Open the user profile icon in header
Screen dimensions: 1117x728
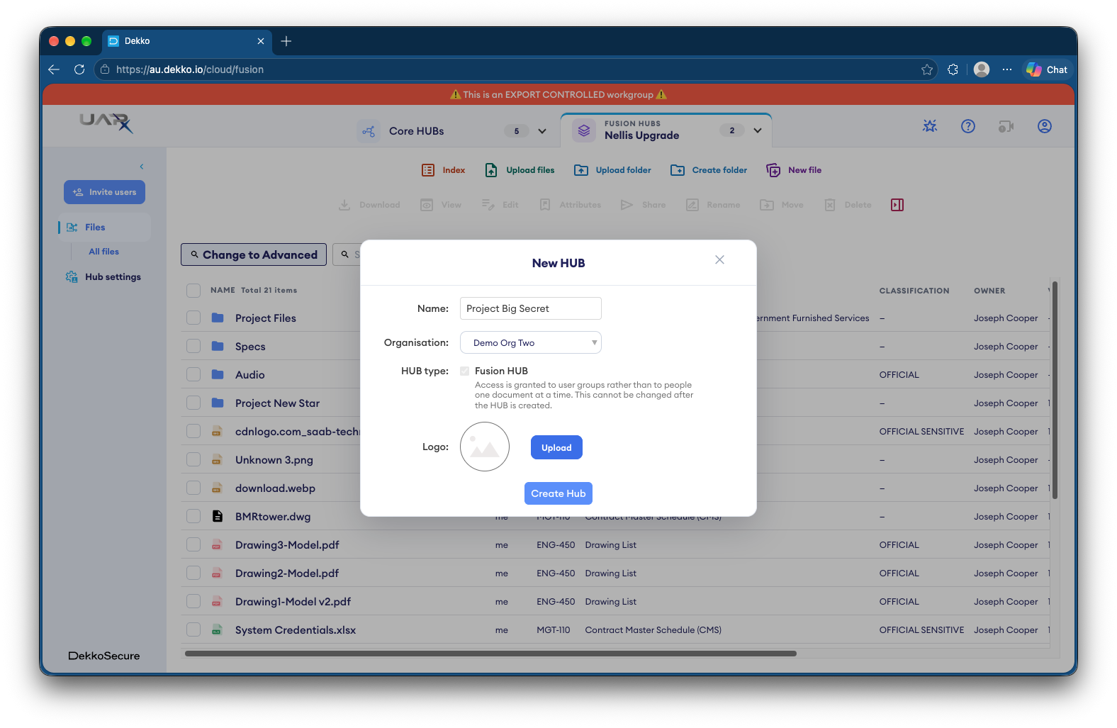coord(1045,126)
